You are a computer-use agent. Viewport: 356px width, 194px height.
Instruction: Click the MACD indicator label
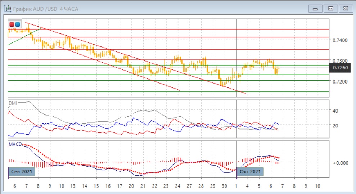point(15,144)
